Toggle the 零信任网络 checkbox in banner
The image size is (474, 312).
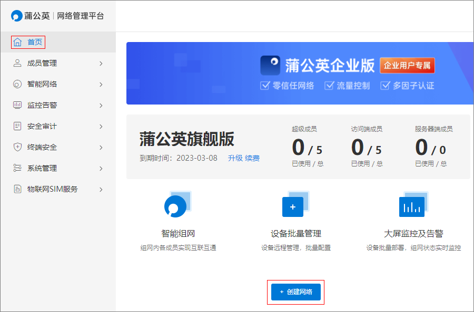tap(265, 86)
